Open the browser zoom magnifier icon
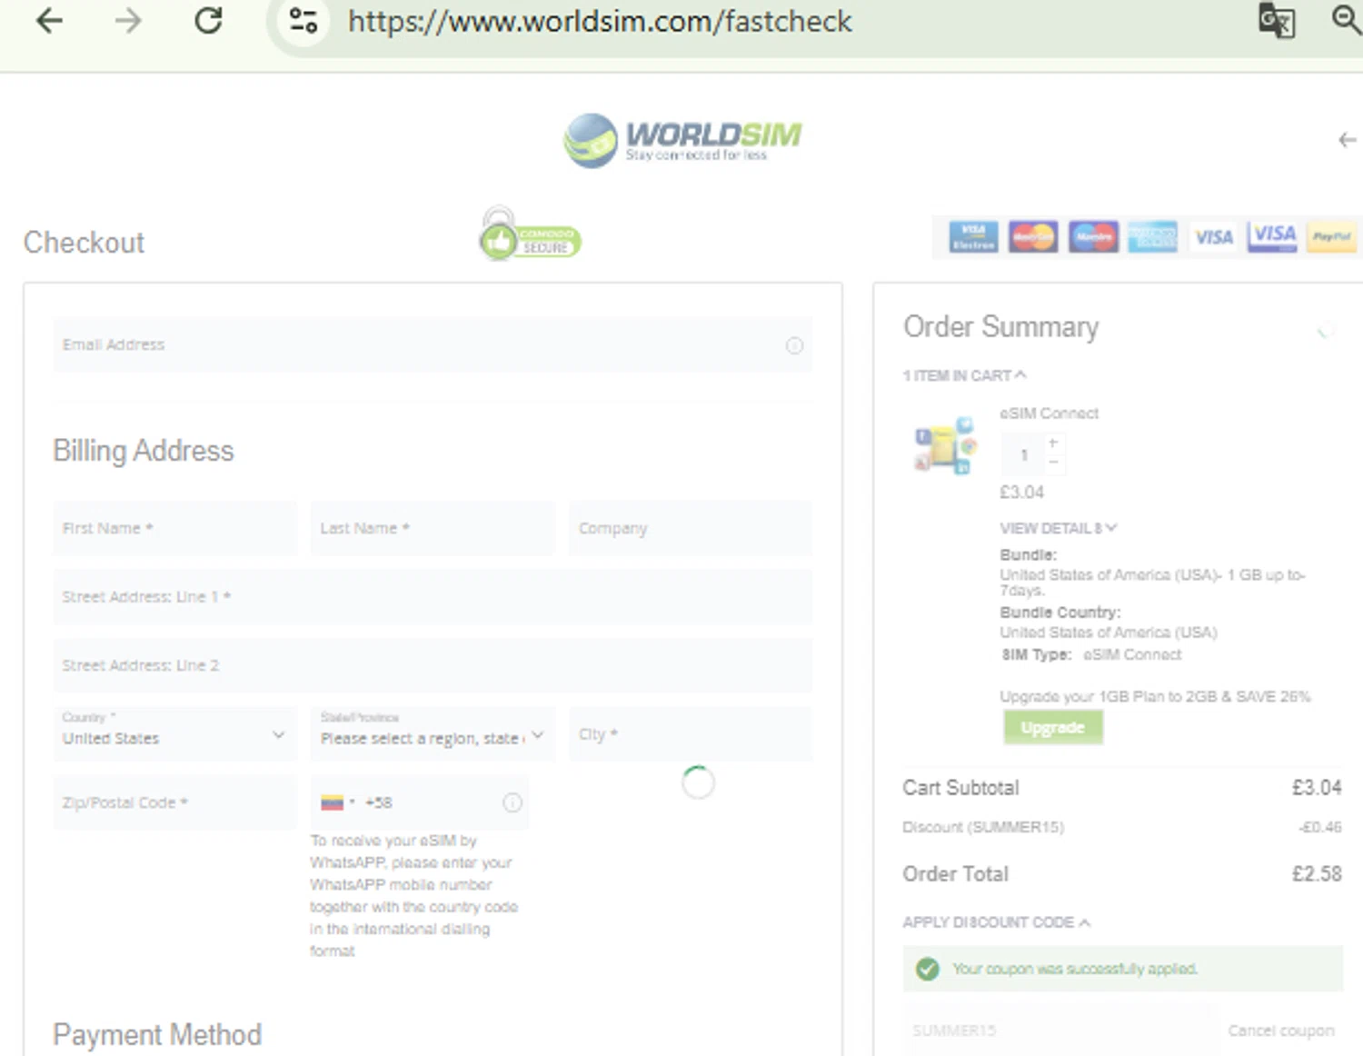This screenshot has width=1363, height=1056. tap(1346, 18)
